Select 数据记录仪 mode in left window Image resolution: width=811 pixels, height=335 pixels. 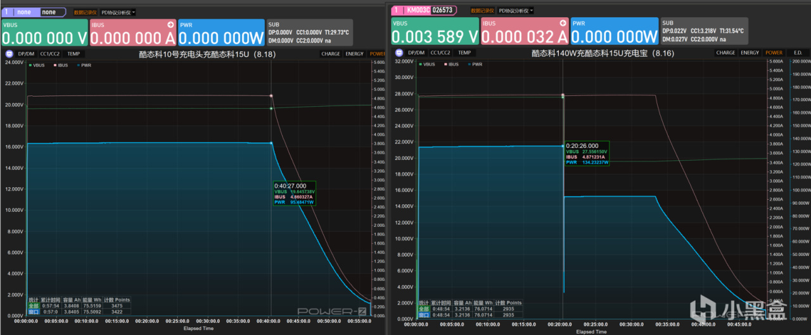pos(84,12)
